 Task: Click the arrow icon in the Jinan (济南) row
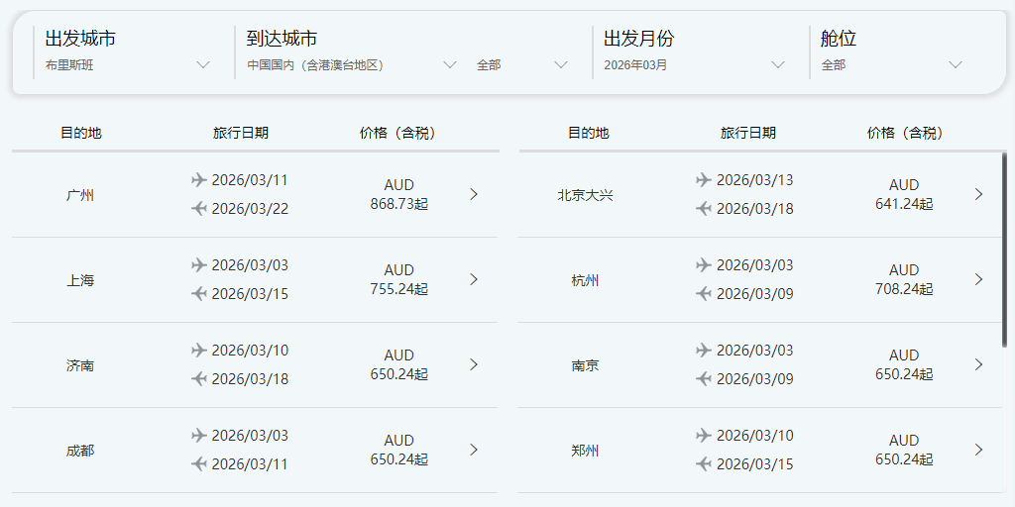point(474,364)
